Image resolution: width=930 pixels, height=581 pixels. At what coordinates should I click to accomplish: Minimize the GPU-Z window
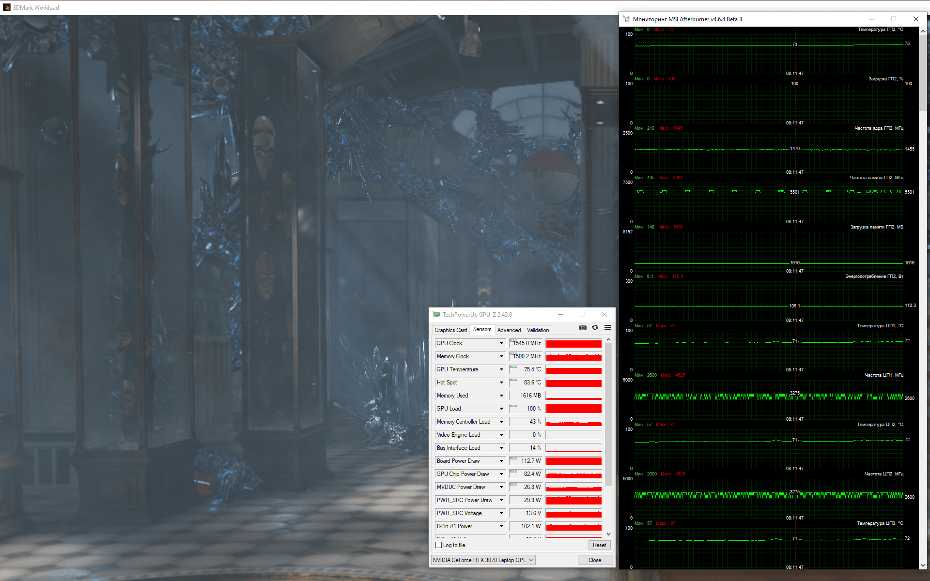[x=560, y=315]
